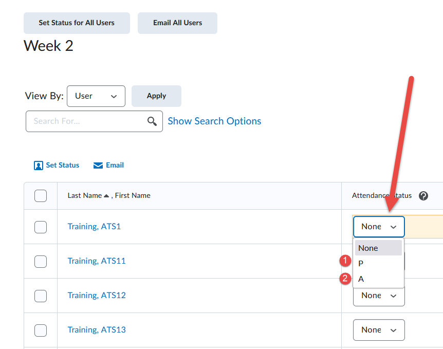Expand the attendance dropdown for Training, ATS13
Viewport: 443px width, 349px height.
(379, 330)
